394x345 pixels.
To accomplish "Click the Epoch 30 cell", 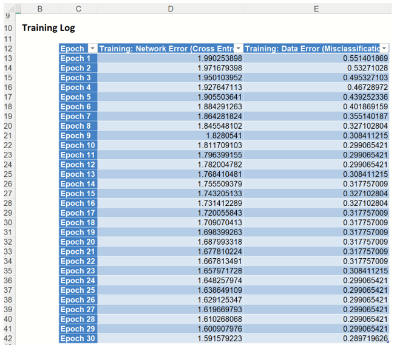I will tap(78, 338).
